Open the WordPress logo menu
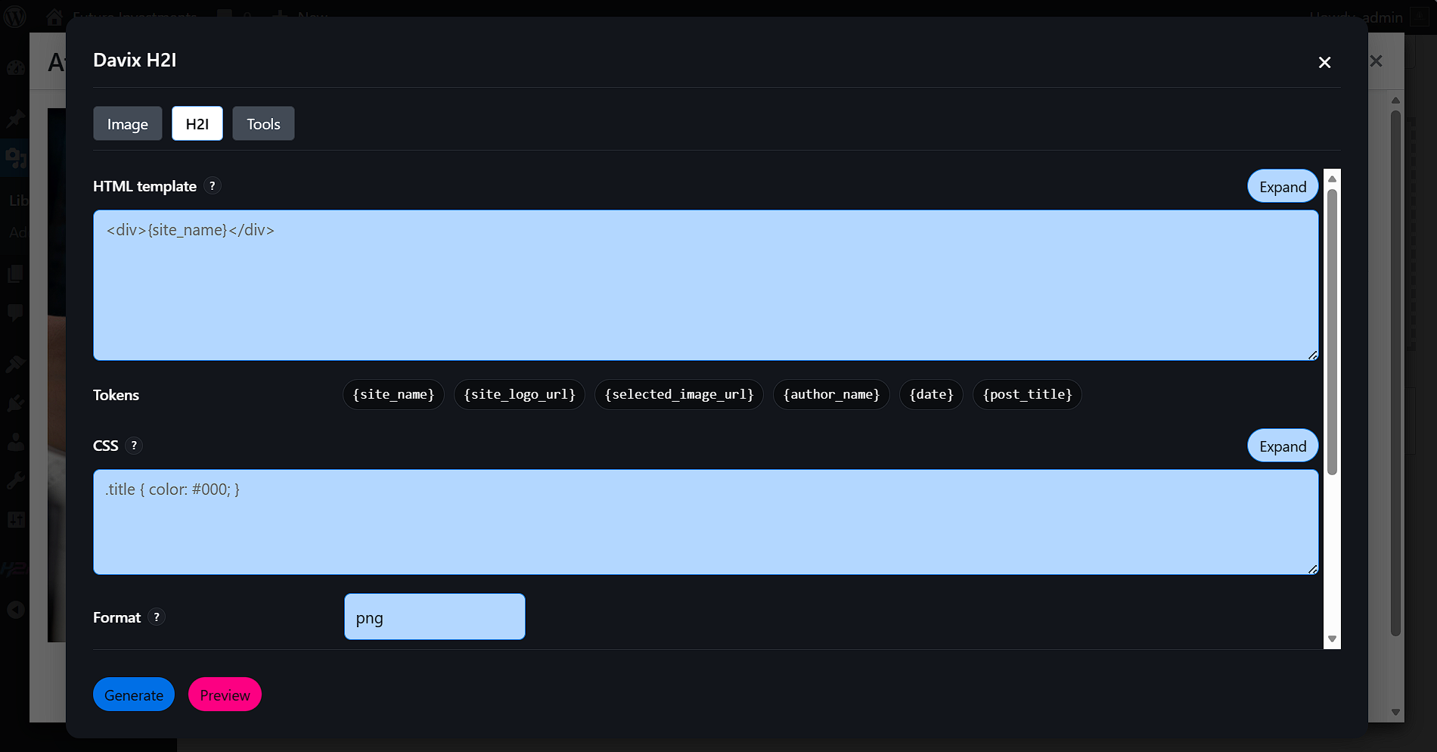Image resolution: width=1437 pixels, height=752 pixels. click(15, 17)
